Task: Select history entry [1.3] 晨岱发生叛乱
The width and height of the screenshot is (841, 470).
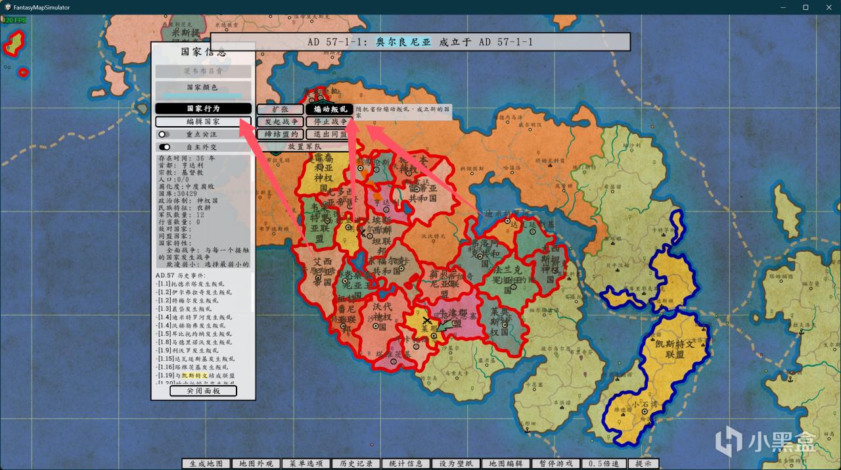Action: tap(183, 308)
